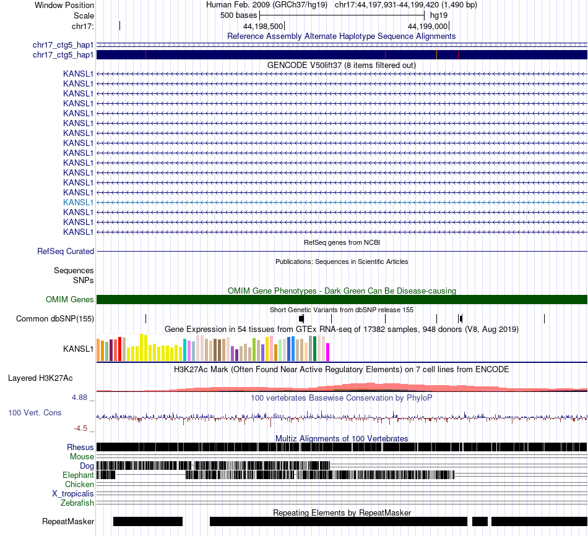Open Publications: Sequences in Scientific Articles title
588x536 pixels.
[x=342, y=262]
